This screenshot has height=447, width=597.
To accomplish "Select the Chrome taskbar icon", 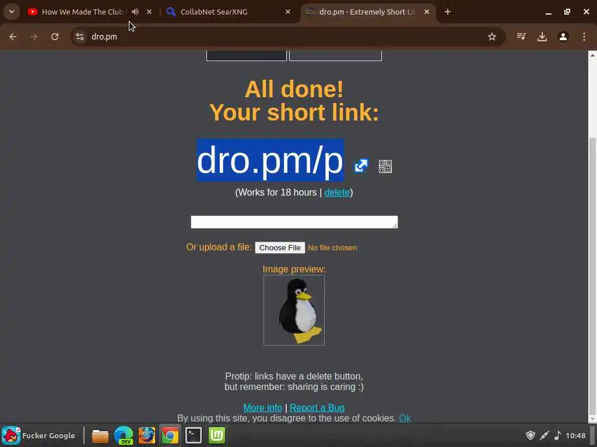I will pyautogui.click(x=170, y=435).
